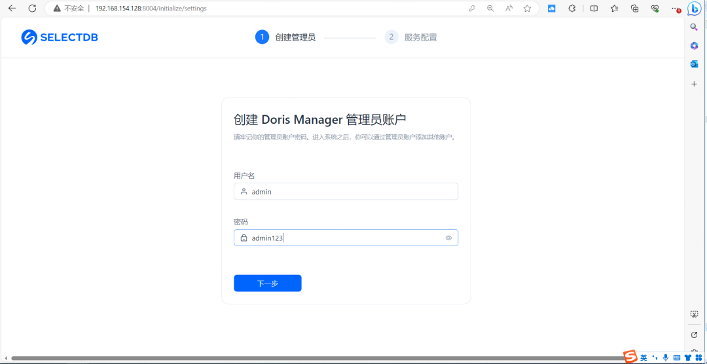Select step 1 创建管理员
Screen dimensions: 707x364
tap(285, 37)
